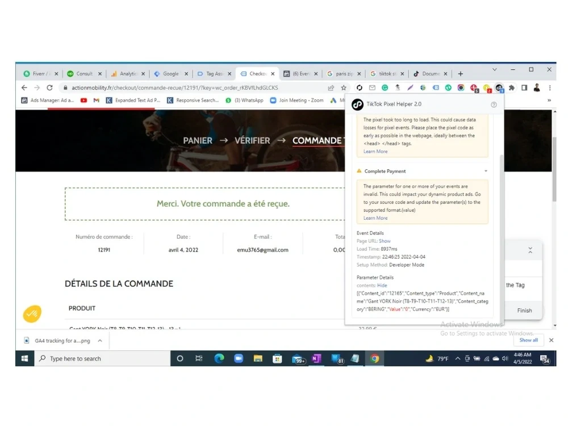This screenshot has height=426, width=568.
Task: Open TikTok Pixel Helper extension icon in toolbar
Action: click(x=499, y=87)
